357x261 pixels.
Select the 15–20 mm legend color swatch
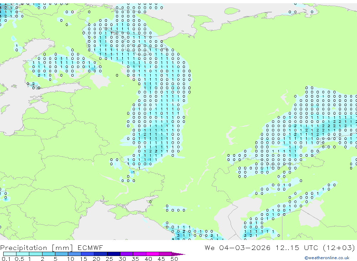coord(88,254)
